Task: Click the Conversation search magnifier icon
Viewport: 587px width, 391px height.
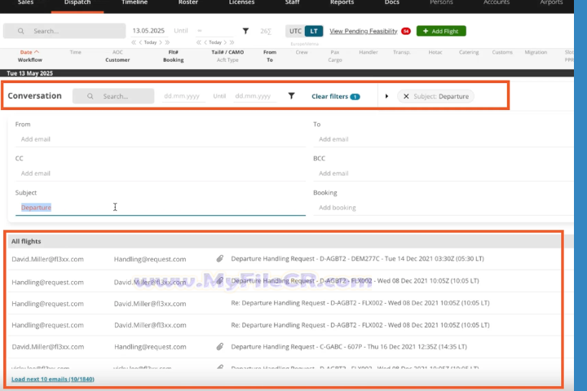Action: [90, 96]
